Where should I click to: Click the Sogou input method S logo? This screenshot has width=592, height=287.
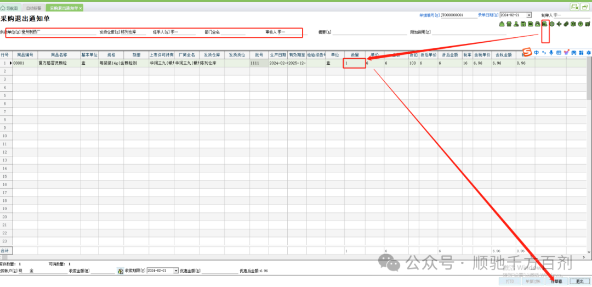(527, 52)
